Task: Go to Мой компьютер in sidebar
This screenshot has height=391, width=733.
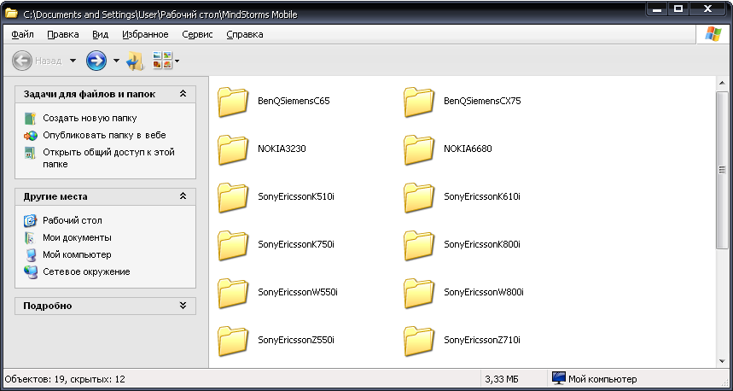Action: (x=77, y=255)
